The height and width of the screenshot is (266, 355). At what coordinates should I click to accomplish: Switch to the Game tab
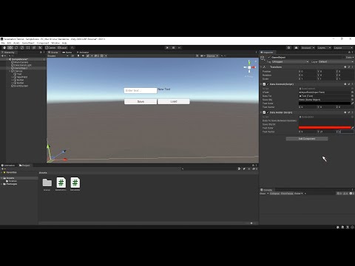coord(67,52)
